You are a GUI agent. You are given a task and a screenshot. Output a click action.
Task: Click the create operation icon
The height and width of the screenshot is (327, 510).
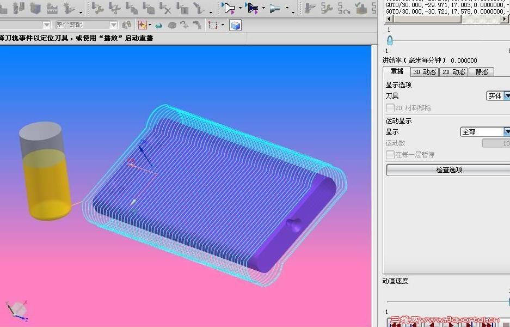click(x=69, y=8)
